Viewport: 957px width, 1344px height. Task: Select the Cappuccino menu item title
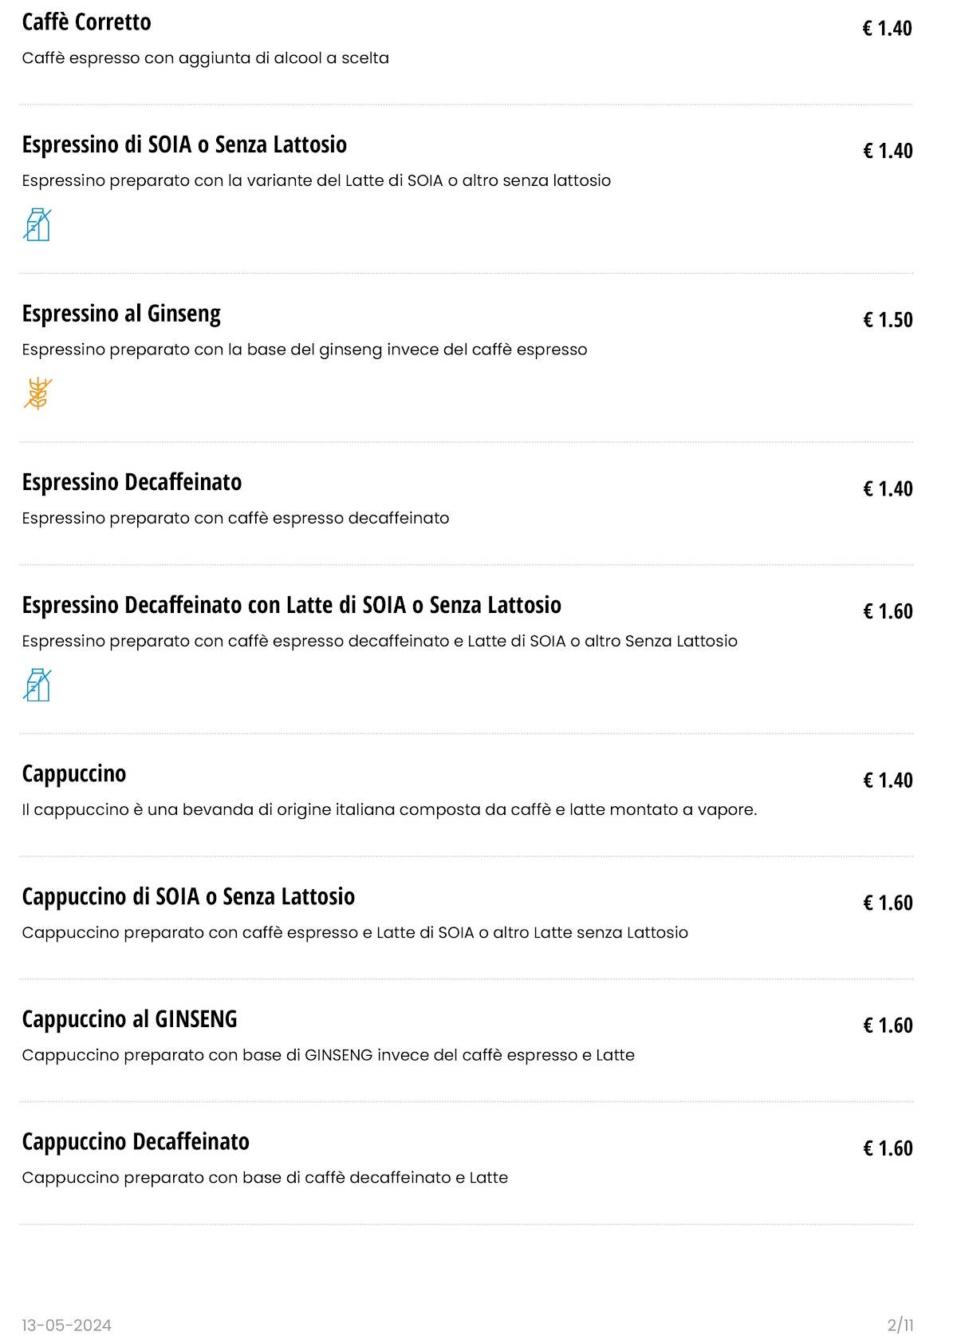click(74, 774)
